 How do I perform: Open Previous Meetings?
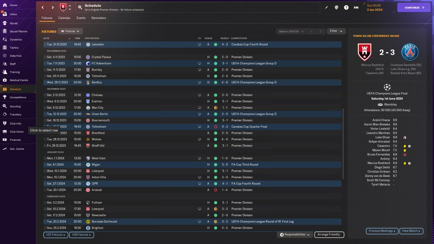pyautogui.click(x=382, y=231)
